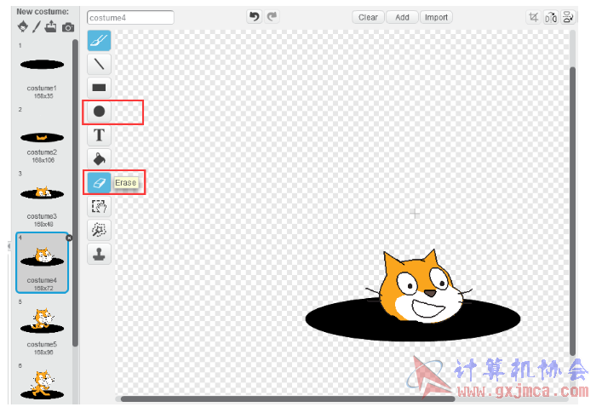Select costume1 thumbnail
The height and width of the screenshot is (407, 602).
coord(43,72)
